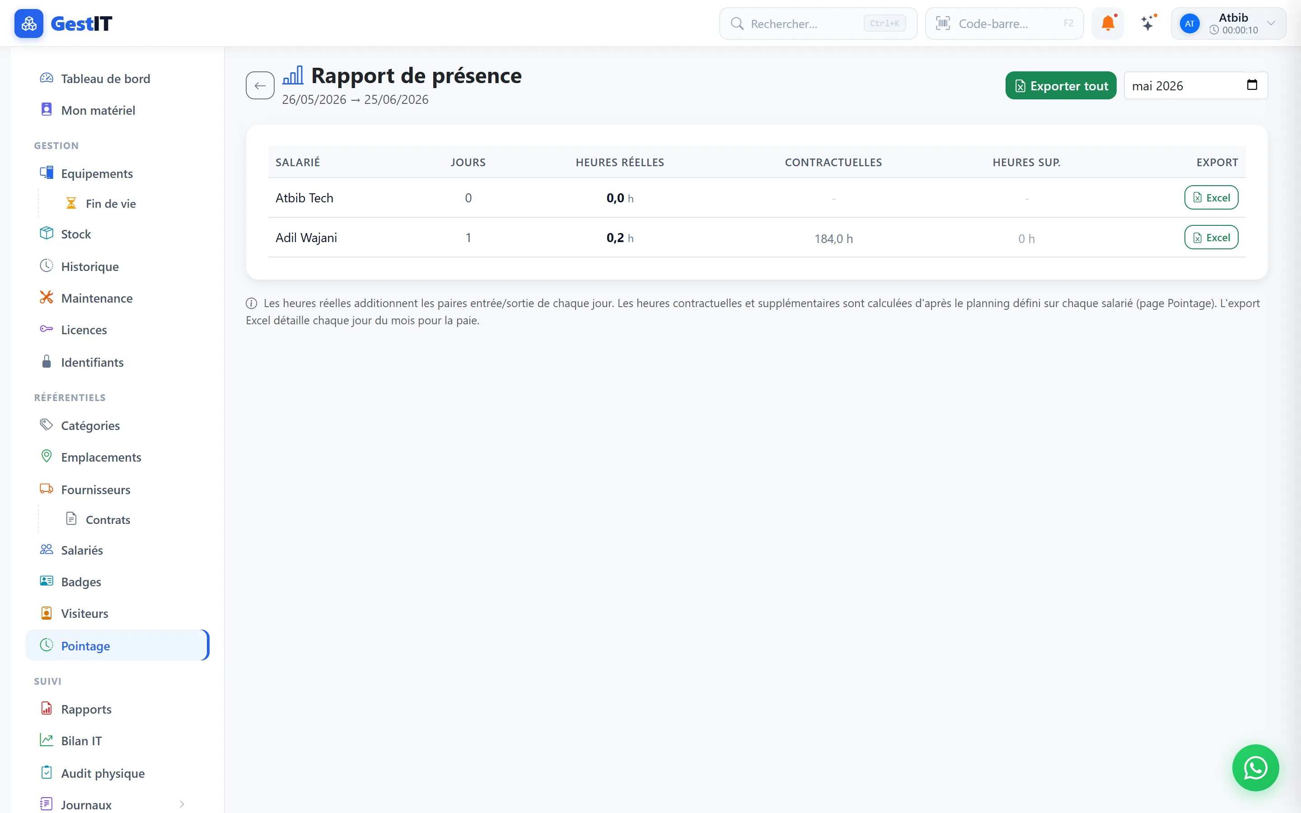Click the Atbib Tech employee name
1301x813 pixels.
[x=304, y=198]
